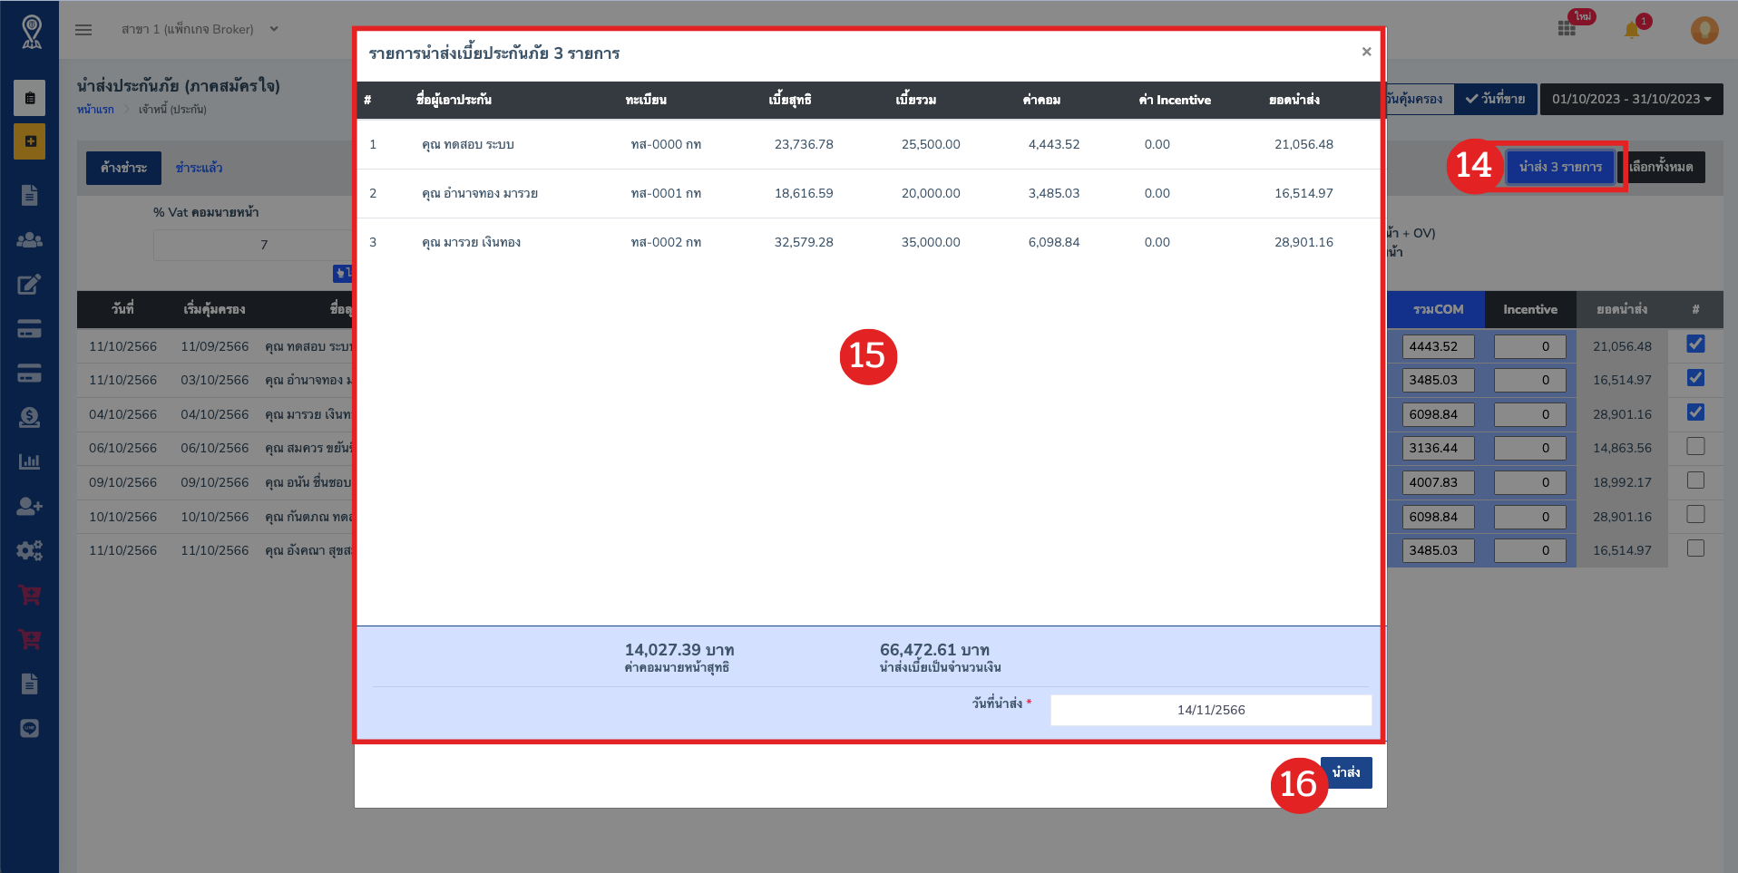Screen dimensions: 1738x873
Task: Click the 09/10/2566 date in first column
Action: click(x=122, y=482)
